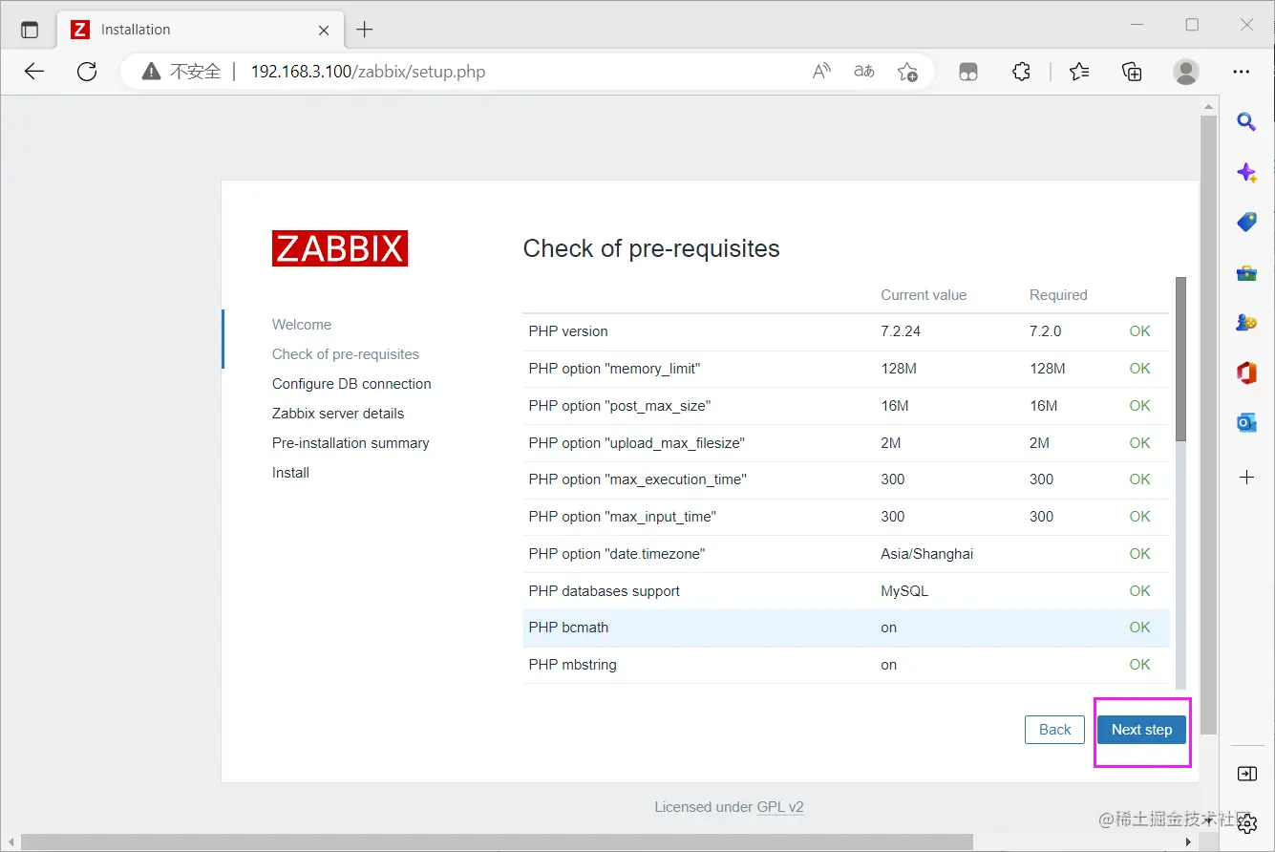The height and width of the screenshot is (852, 1275).
Task: Click the Required column header
Action: click(x=1058, y=295)
